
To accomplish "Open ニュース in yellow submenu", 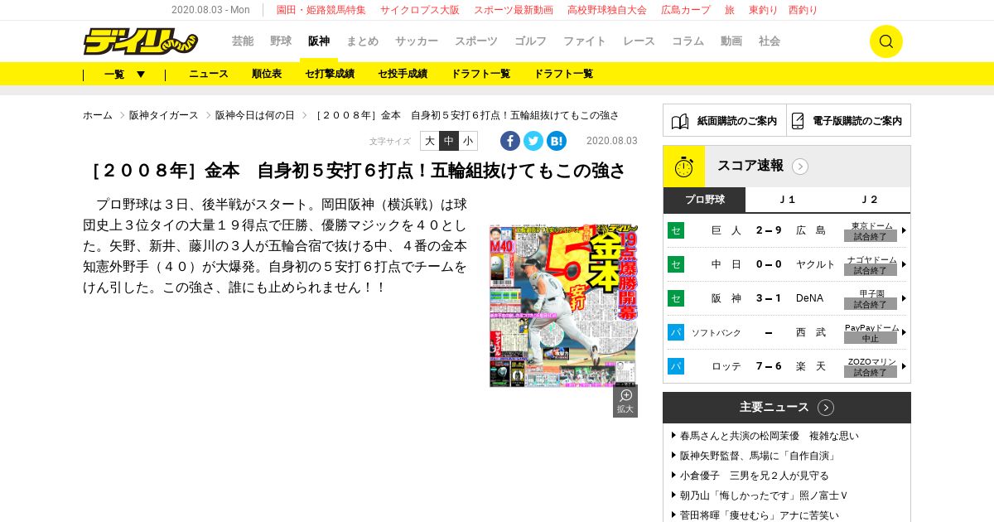I will coord(209,74).
